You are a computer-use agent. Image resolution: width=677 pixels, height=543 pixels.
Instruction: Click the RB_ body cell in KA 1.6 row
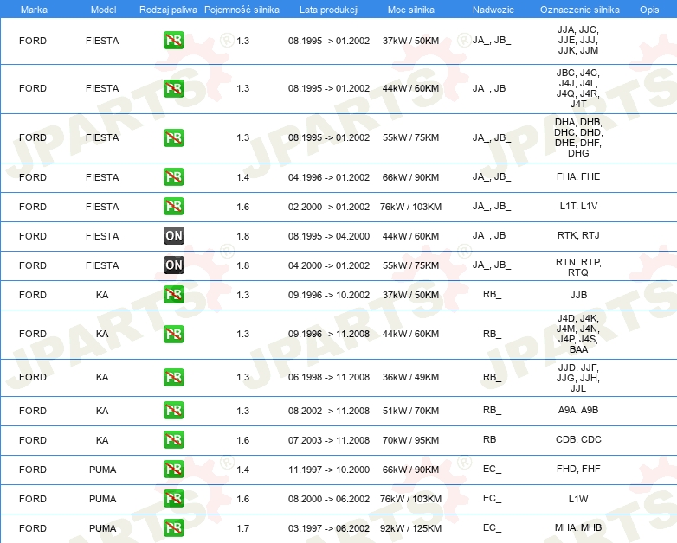[493, 439]
